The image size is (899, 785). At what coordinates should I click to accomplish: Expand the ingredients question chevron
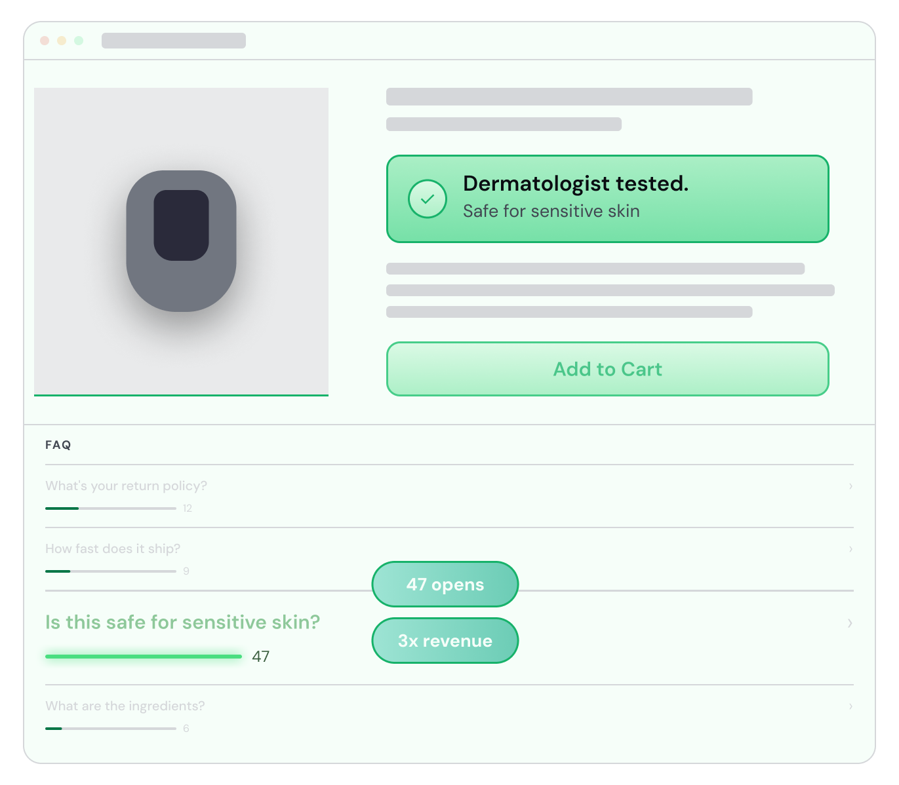pyautogui.click(x=850, y=706)
